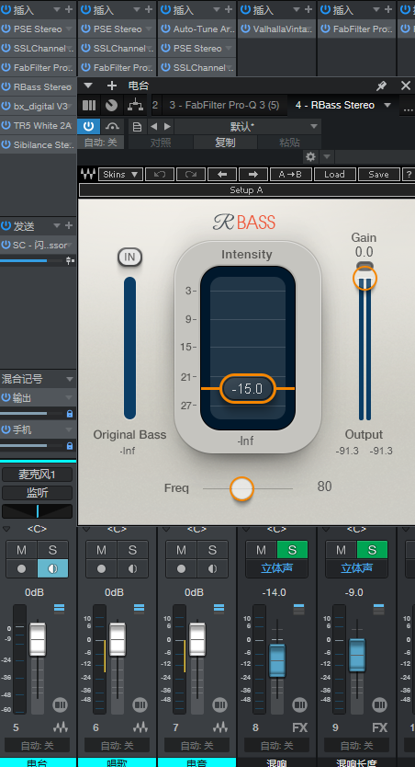Viewport: 415px width, 767px height.
Task: Expand triangle left of 电台 title
Action: tap(88, 86)
